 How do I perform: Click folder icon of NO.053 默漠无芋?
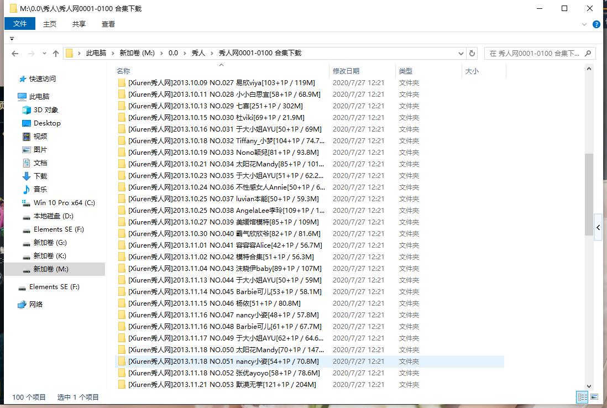122,385
